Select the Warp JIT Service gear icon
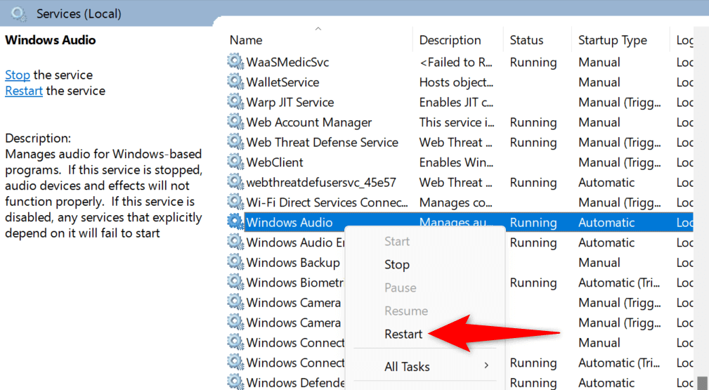The width and height of the screenshot is (709, 390). pos(235,102)
